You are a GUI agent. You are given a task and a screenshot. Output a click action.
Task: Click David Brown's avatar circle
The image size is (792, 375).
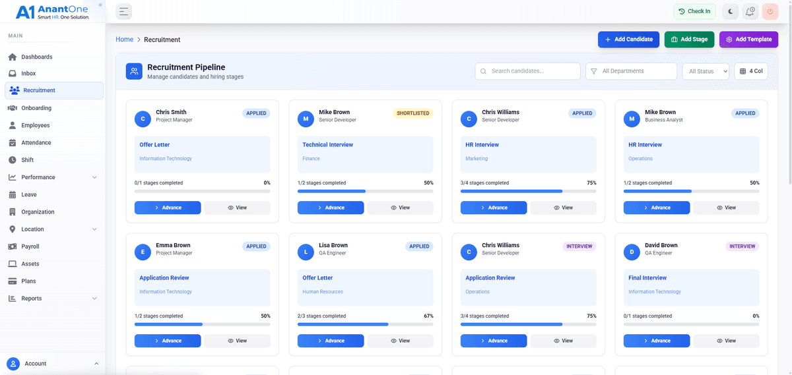click(x=632, y=252)
